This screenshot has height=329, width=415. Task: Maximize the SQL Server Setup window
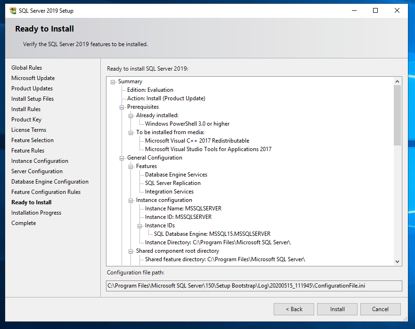[x=375, y=10]
